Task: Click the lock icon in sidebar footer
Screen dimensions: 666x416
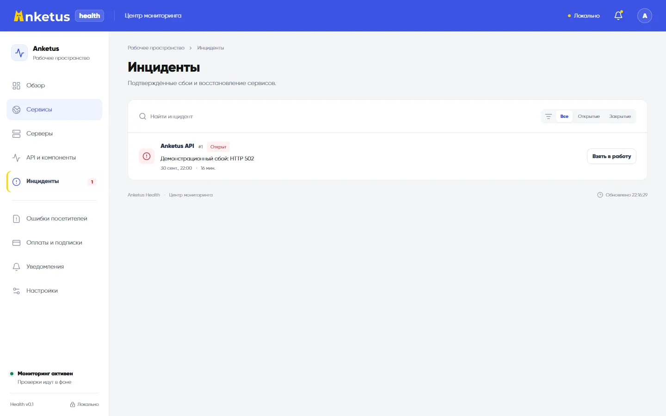Action: point(73,404)
